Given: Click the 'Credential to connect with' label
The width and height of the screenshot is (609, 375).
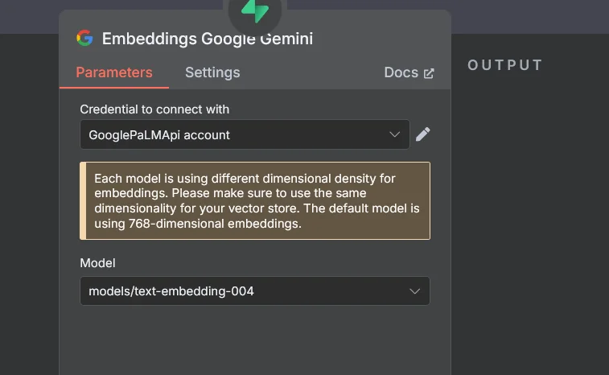Looking at the screenshot, I should pos(154,109).
